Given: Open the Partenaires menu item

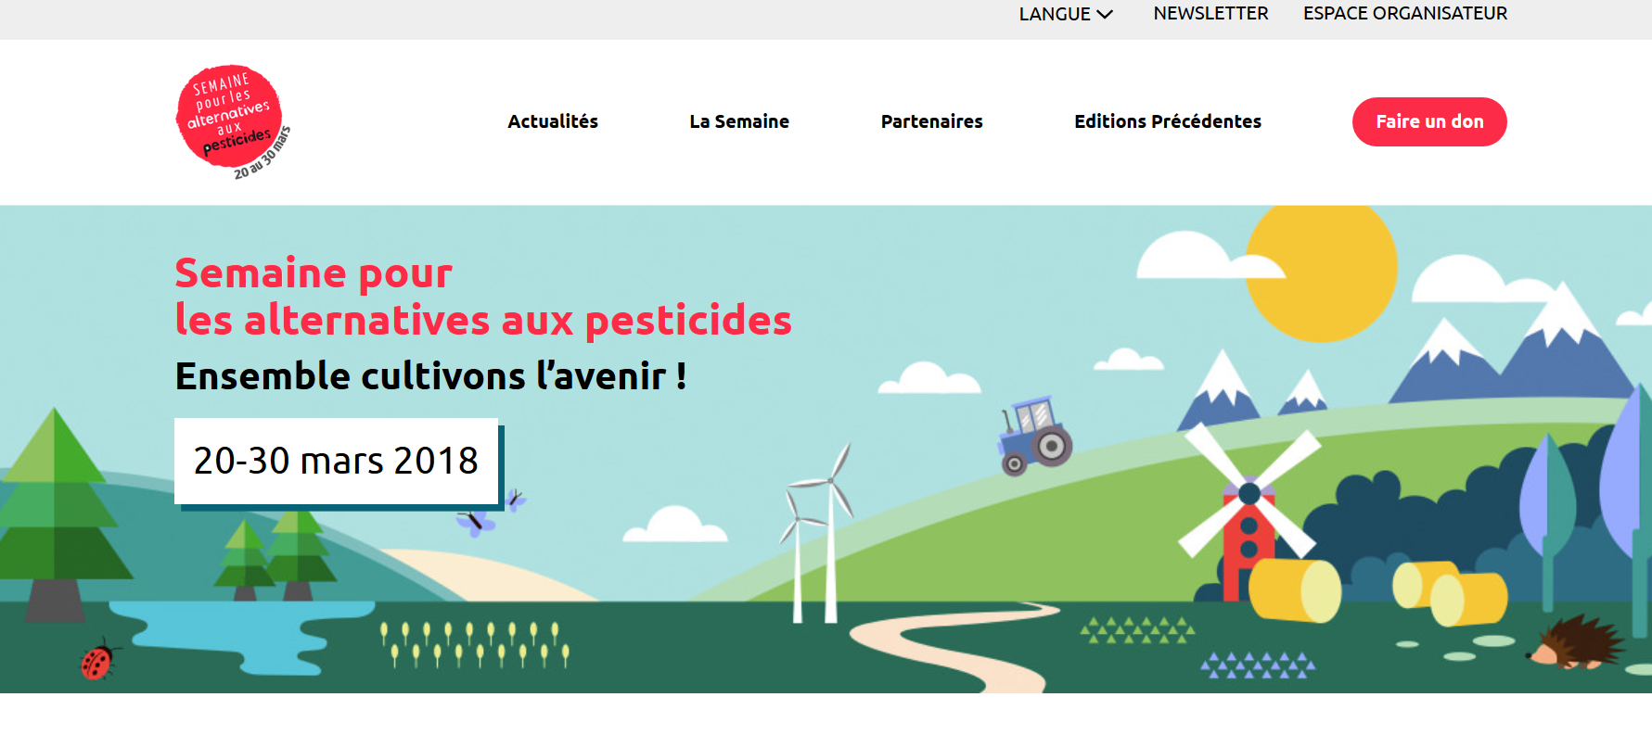Looking at the screenshot, I should [931, 121].
